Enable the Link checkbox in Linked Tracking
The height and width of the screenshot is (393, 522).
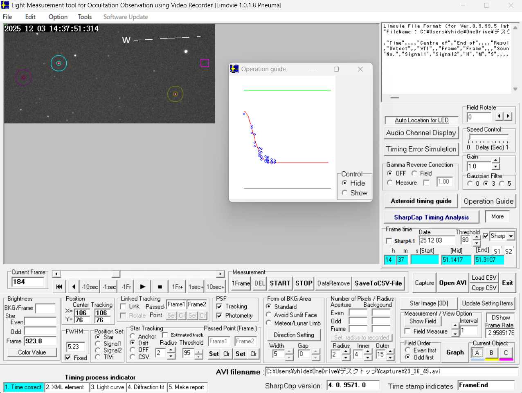coord(123,306)
